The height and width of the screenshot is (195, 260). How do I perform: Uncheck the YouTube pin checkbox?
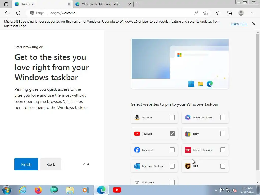click(x=172, y=134)
